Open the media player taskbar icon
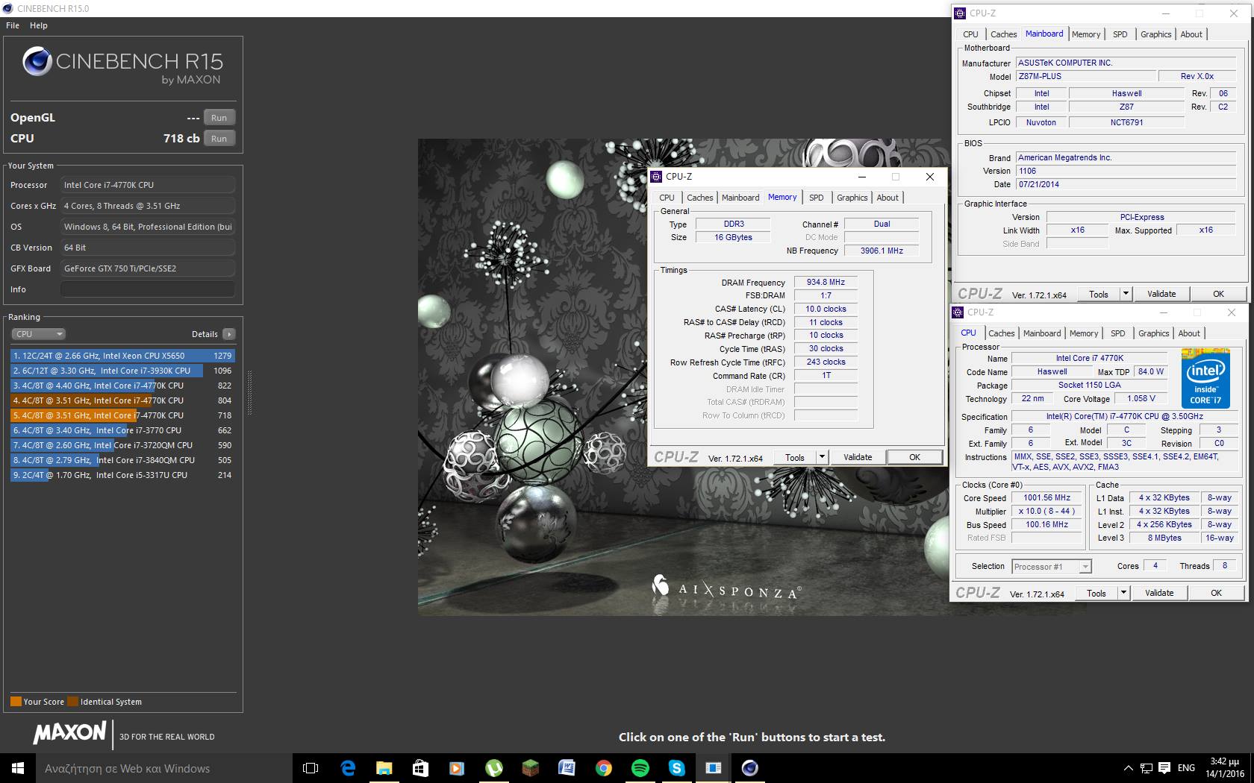Image resolution: width=1254 pixels, height=783 pixels. coord(457,768)
